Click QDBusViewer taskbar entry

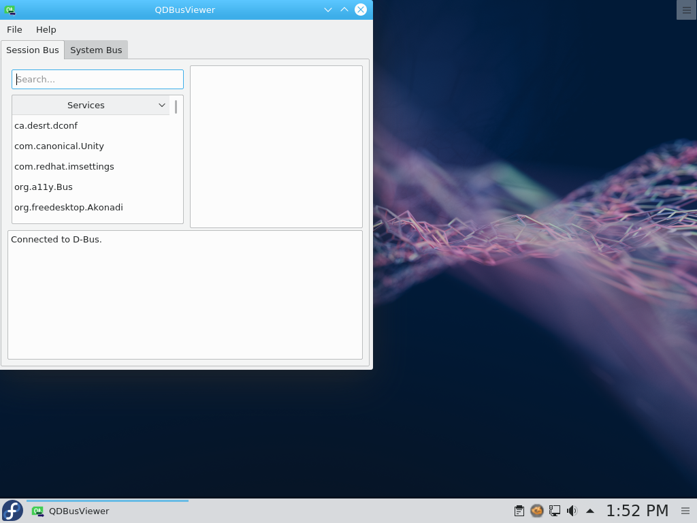click(107, 511)
